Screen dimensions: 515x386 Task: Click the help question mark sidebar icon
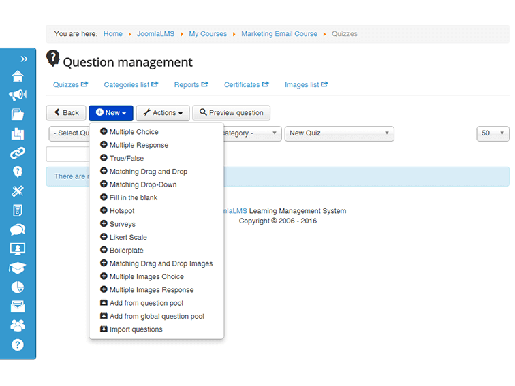(x=18, y=344)
